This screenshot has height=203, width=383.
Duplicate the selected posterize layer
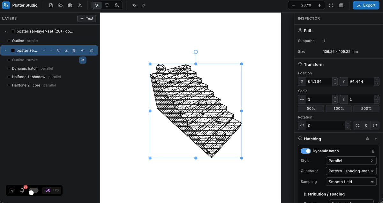[x=59, y=50]
